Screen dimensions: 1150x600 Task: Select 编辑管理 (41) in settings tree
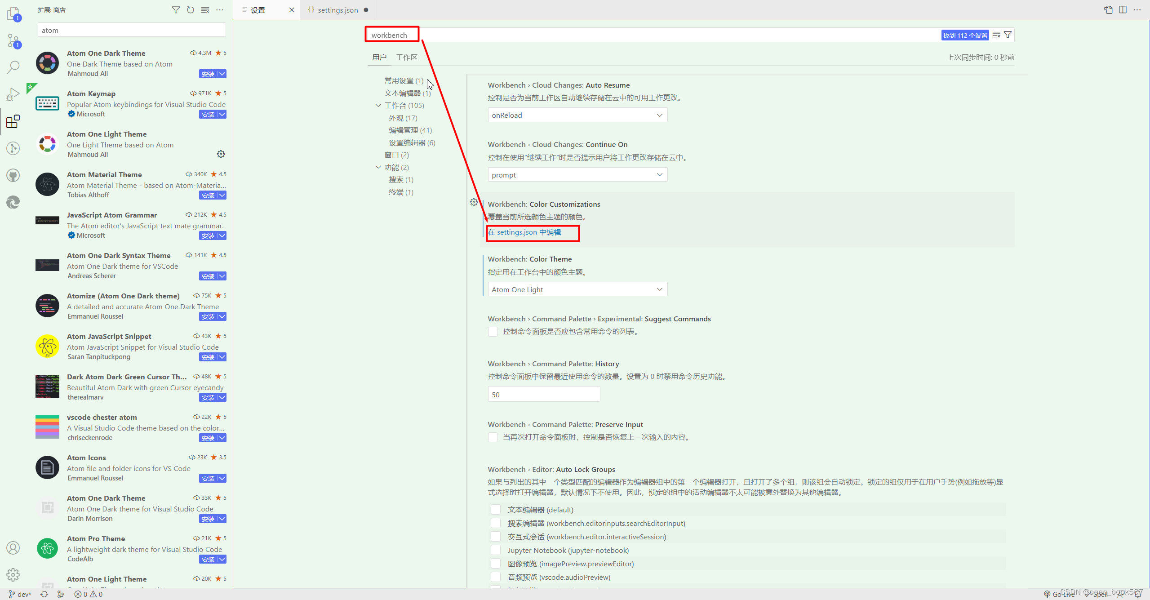pyautogui.click(x=410, y=130)
